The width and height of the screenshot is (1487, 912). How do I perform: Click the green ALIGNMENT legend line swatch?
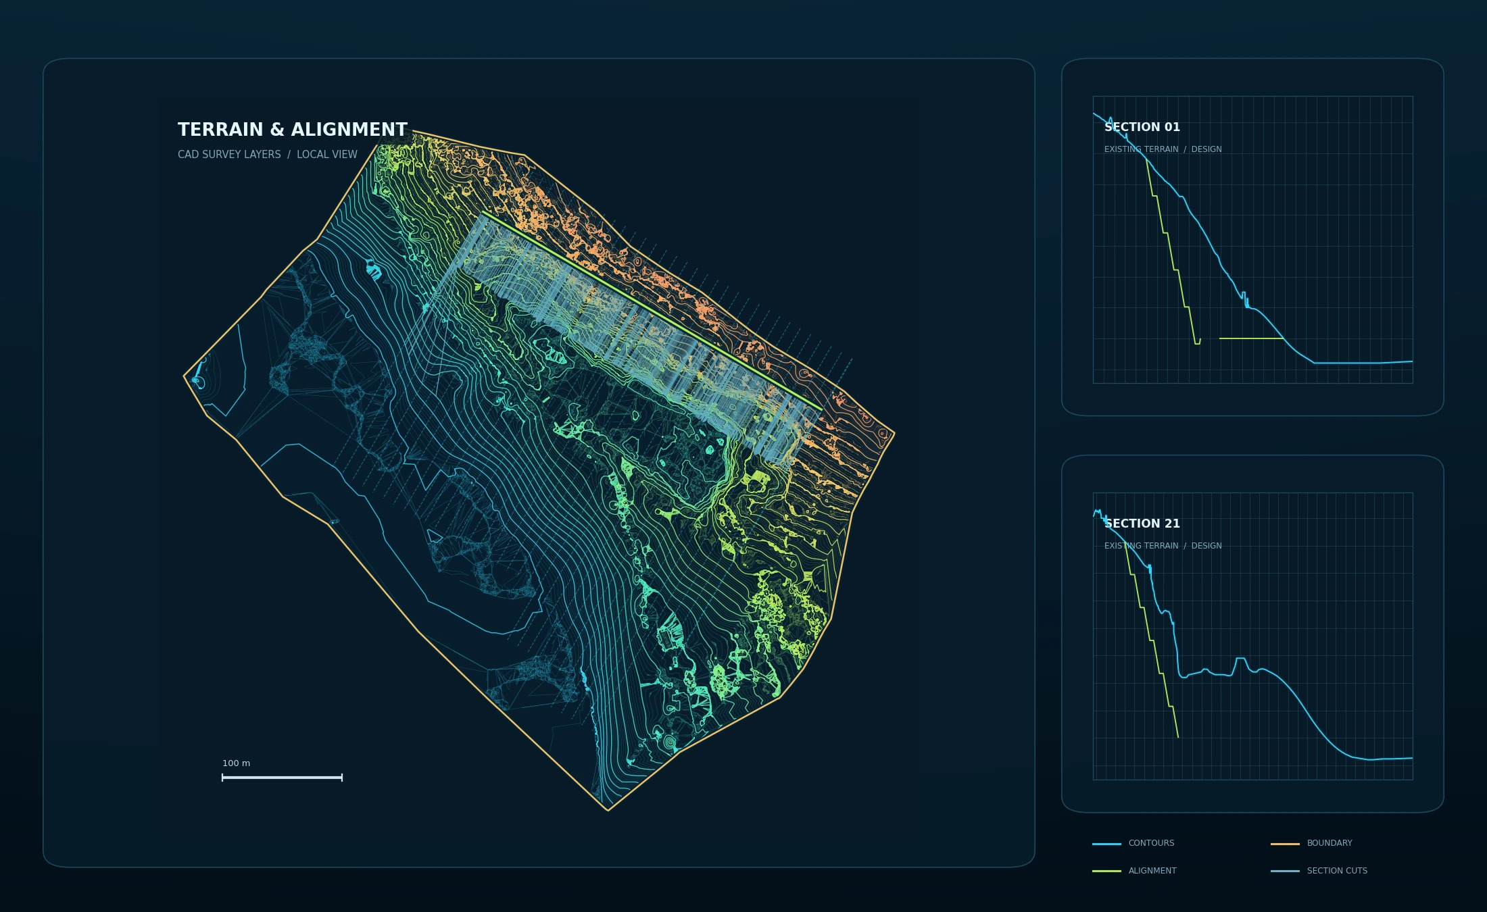coord(1106,871)
